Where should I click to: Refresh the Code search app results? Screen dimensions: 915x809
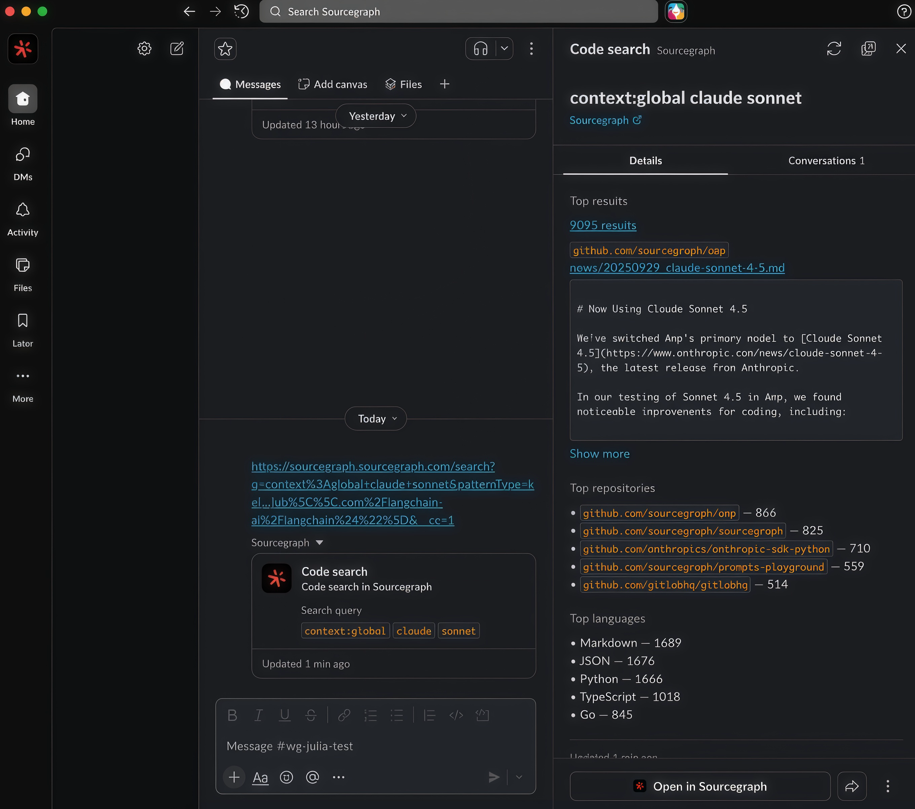point(834,48)
